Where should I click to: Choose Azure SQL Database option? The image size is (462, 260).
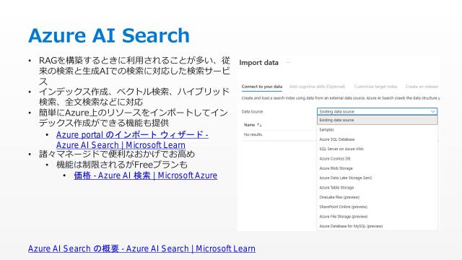pyautogui.click(x=337, y=139)
